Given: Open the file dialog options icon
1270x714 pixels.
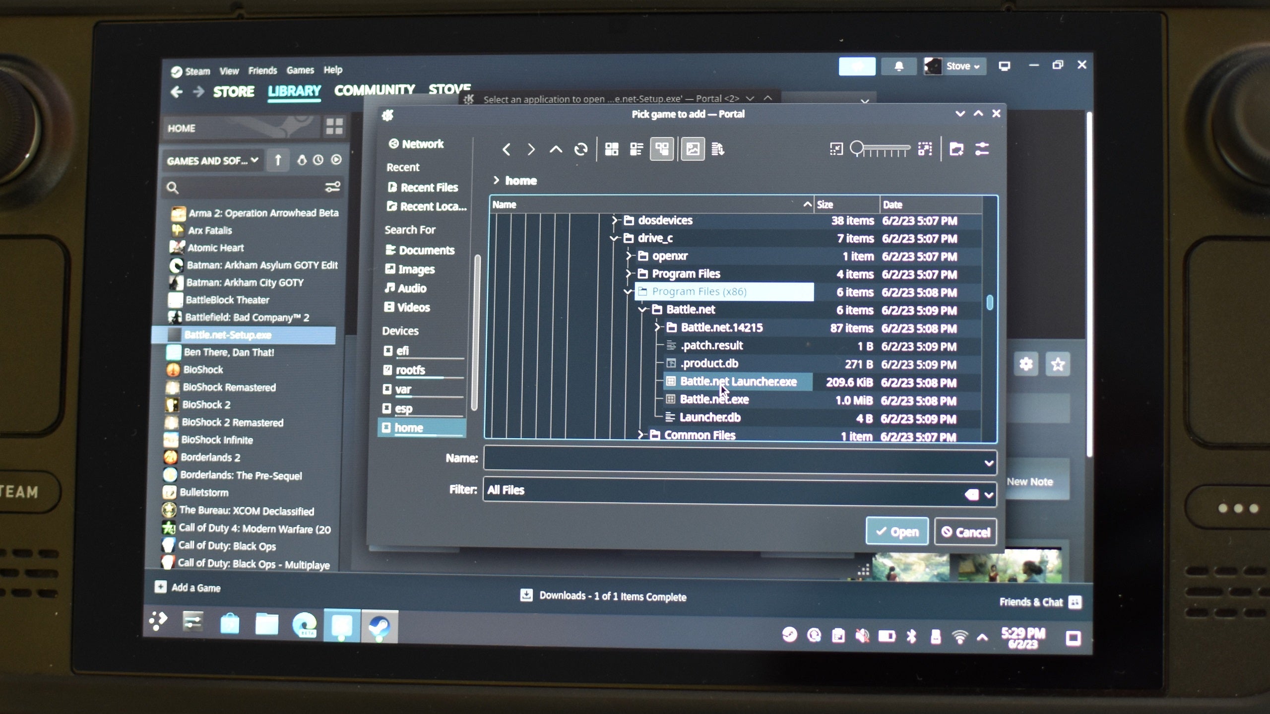Looking at the screenshot, I should click(982, 149).
